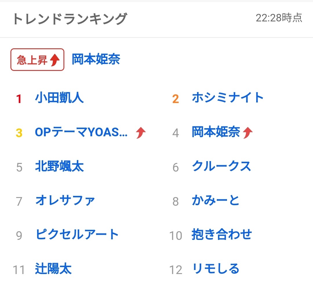Viewport: 313px width, 294px height.
Task: Open the trend かみーと
Action: pos(216,201)
